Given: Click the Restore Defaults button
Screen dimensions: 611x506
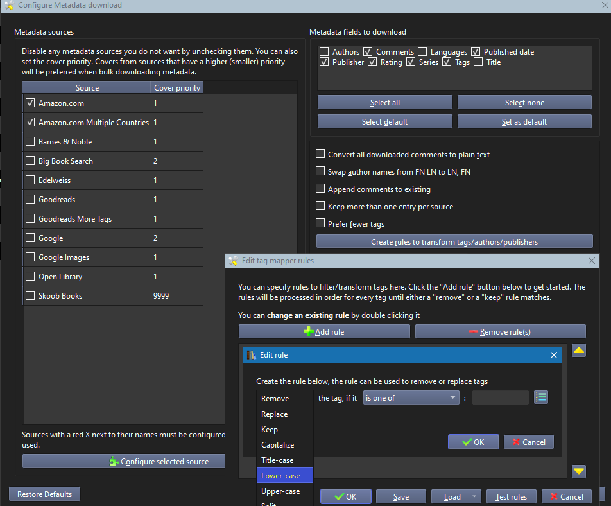Looking at the screenshot, I should [44, 494].
